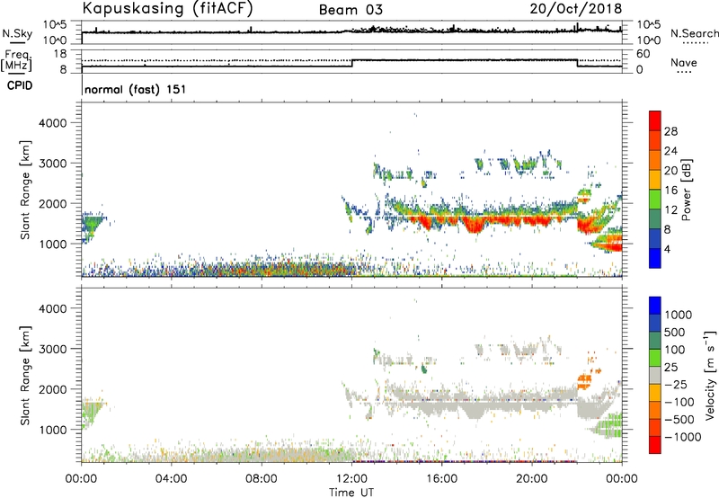Click Slant Range label of velocity panel
Screen dimensions: 719x498
click(25, 376)
